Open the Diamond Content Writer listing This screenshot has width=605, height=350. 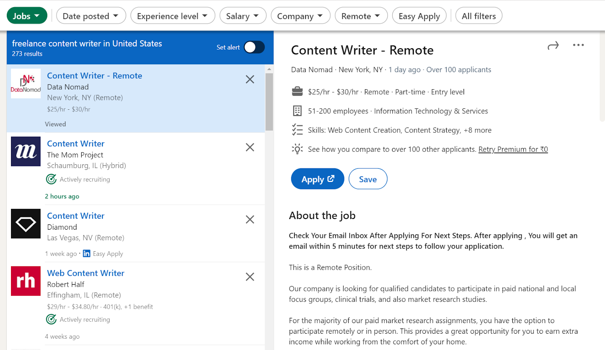[x=76, y=216]
